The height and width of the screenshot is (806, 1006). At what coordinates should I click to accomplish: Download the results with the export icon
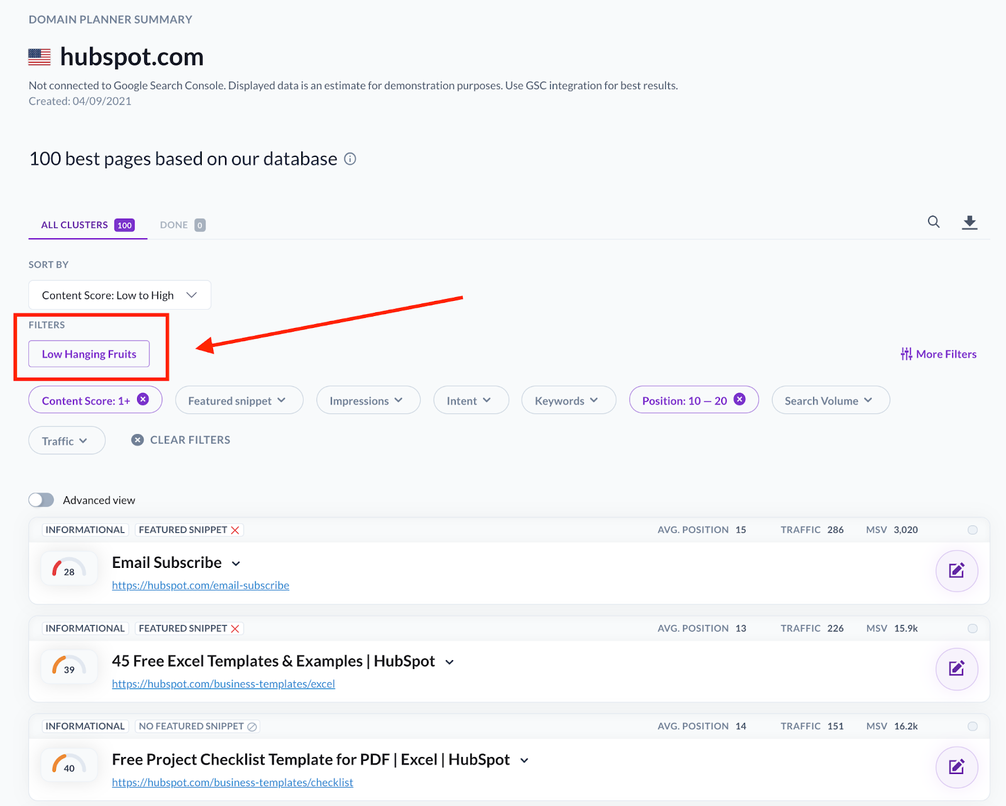click(x=970, y=222)
